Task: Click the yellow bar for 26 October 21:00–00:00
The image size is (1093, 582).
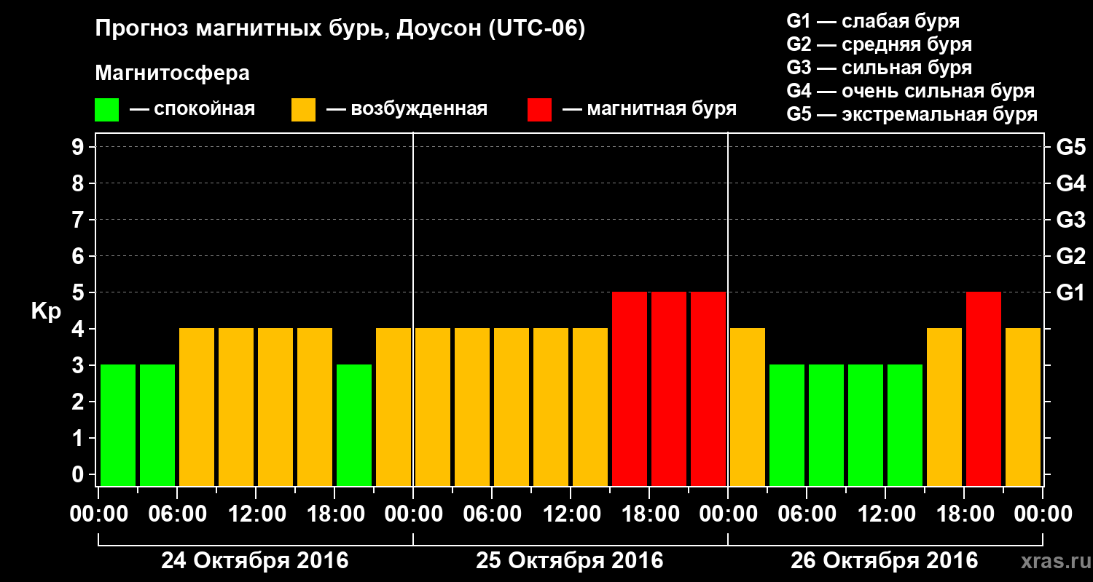Action: pos(1023,407)
